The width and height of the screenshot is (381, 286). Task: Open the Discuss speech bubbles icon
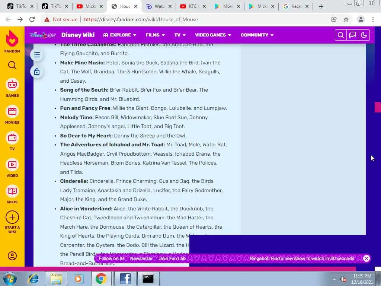352,35
